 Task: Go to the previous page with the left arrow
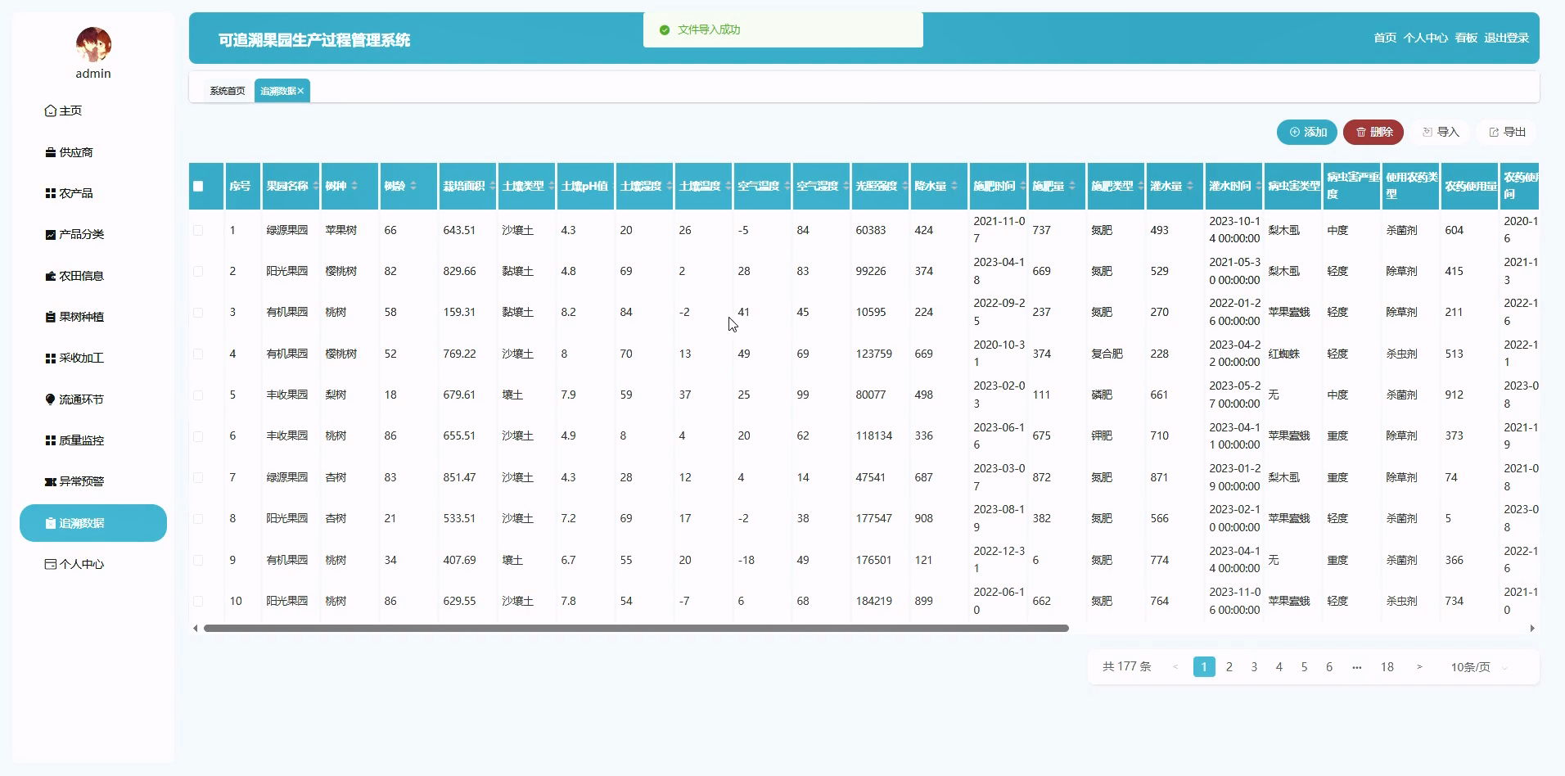tap(1175, 667)
